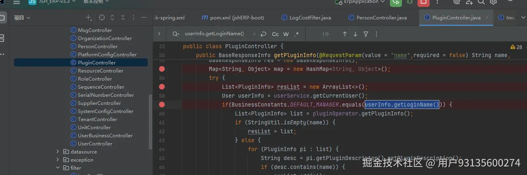Go to next search occurrence
Viewport: 527px width, 175px height.
pyautogui.click(x=355, y=34)
